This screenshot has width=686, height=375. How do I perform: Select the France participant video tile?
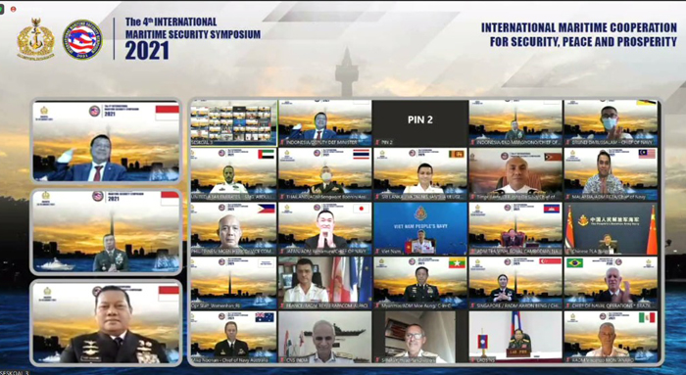tap(324, 283)
